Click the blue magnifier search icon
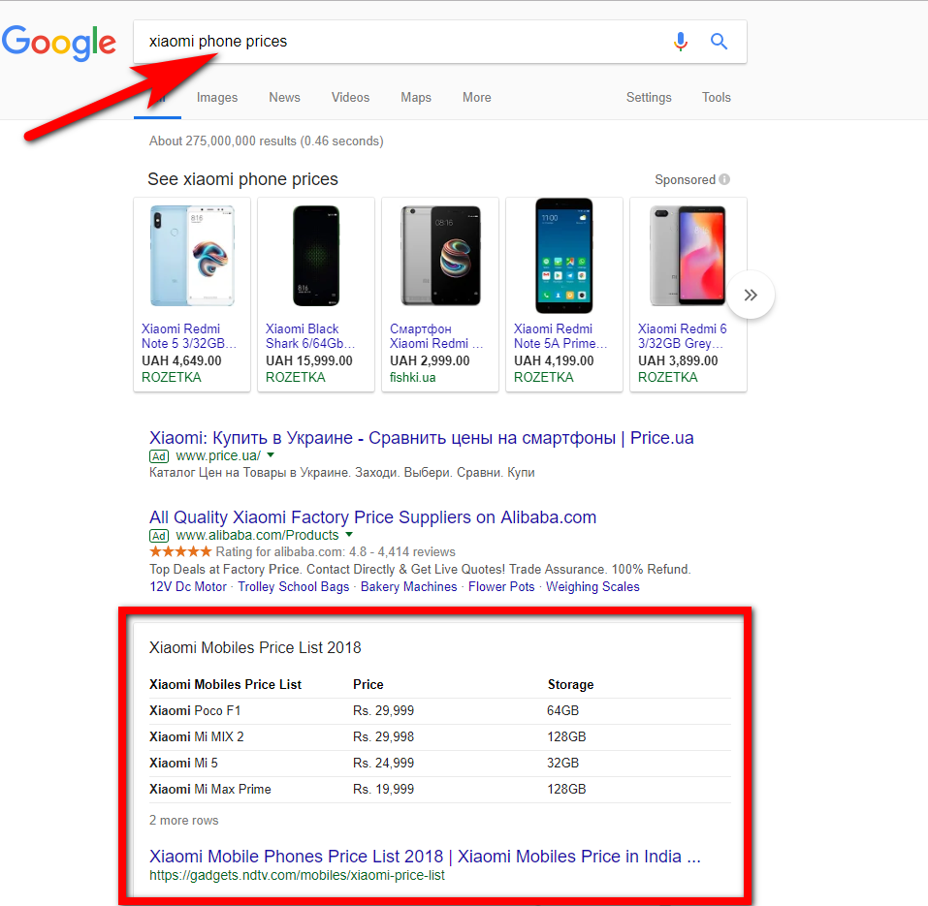 [719, 42]
